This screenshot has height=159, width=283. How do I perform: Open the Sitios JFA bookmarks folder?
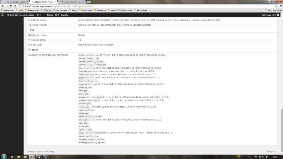[46, 10]
